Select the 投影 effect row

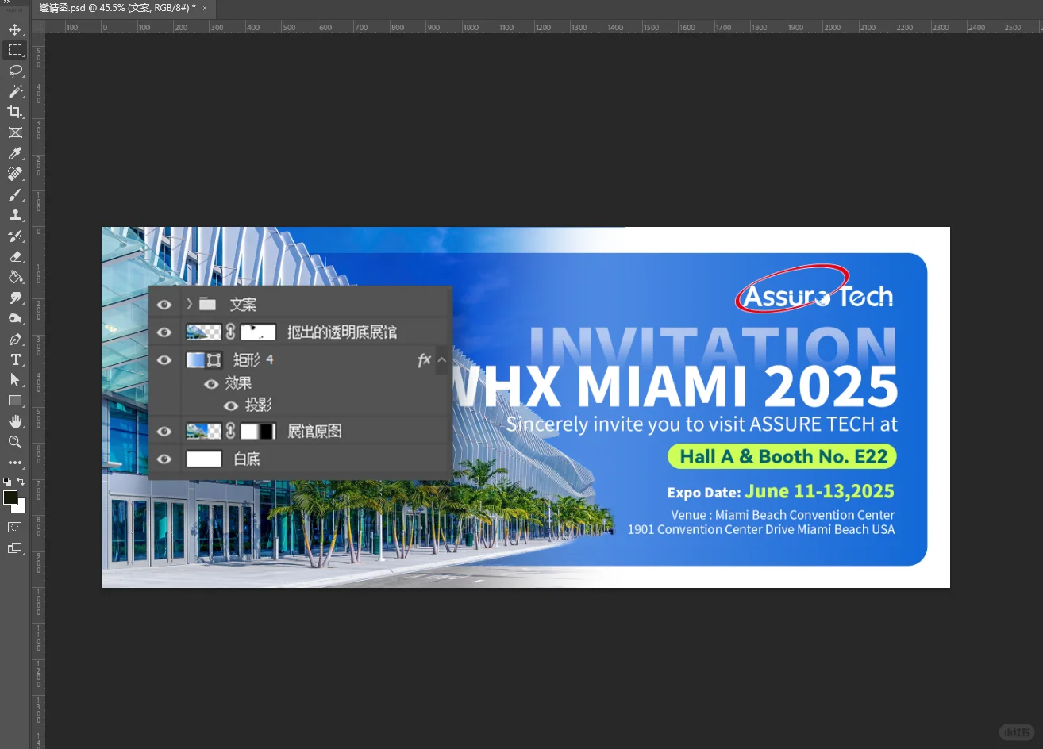tap(258, 405)
